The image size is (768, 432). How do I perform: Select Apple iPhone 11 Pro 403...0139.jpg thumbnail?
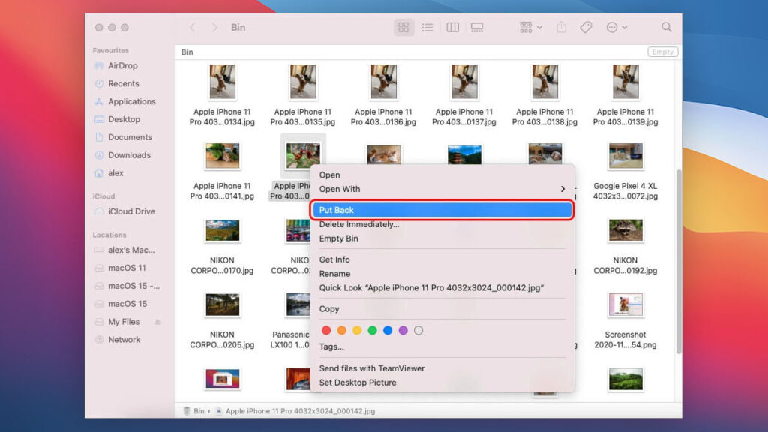coord(625,82)
